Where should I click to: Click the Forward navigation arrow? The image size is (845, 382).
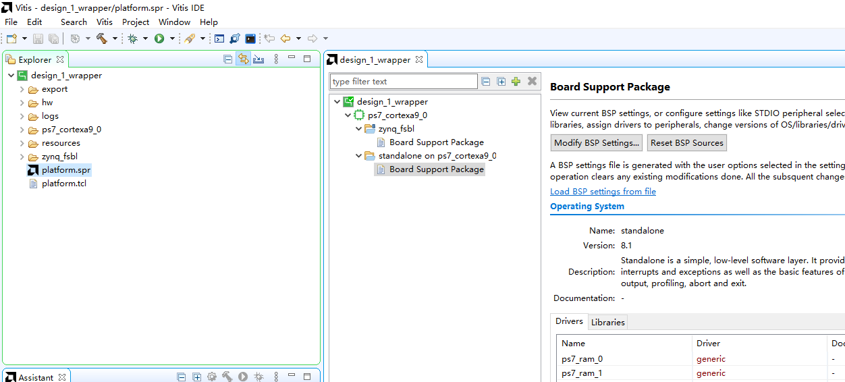pyautogui.click(x=312, y=38)
